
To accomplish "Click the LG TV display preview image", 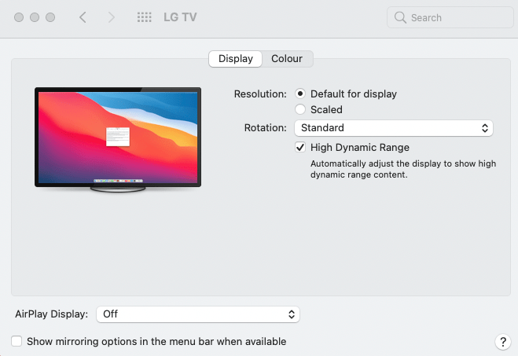I will tap(118, 138).
